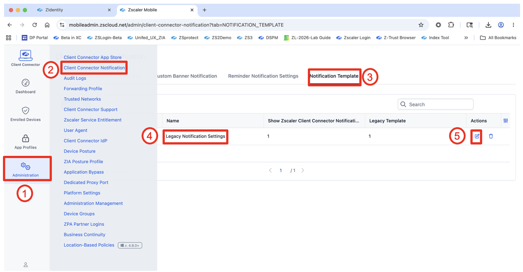Click the Search field in table
Screen dimensions: 523x272
tap(435, 104)
